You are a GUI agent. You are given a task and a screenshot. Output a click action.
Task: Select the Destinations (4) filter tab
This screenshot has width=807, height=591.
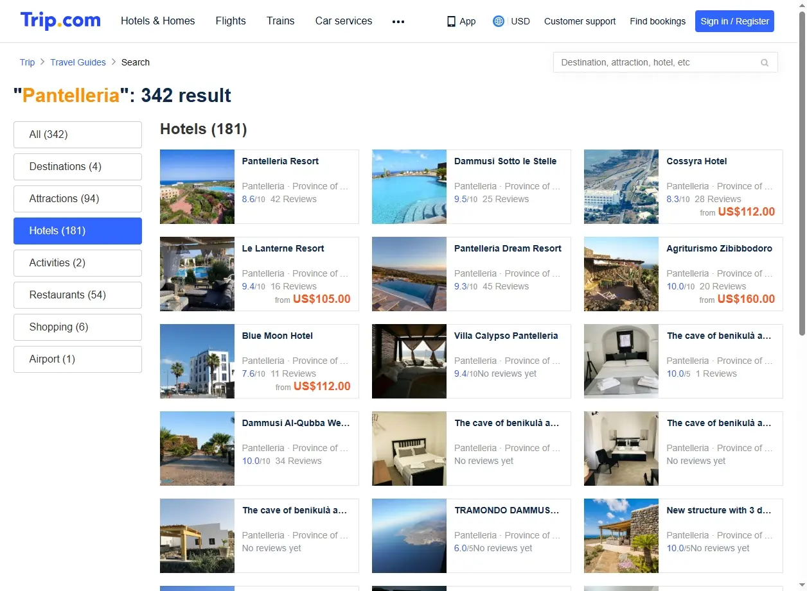point(78,167)
